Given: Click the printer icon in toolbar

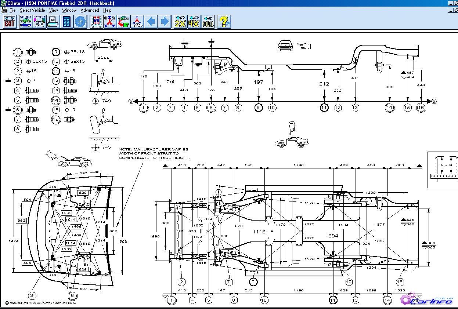Looking at the screenshot, I should coord(53,22).
